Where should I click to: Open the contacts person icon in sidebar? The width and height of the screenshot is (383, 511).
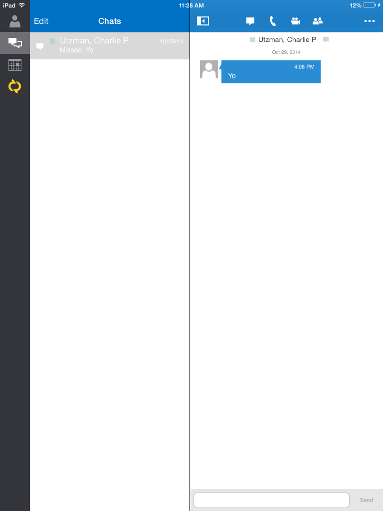[x=14, y=21]
